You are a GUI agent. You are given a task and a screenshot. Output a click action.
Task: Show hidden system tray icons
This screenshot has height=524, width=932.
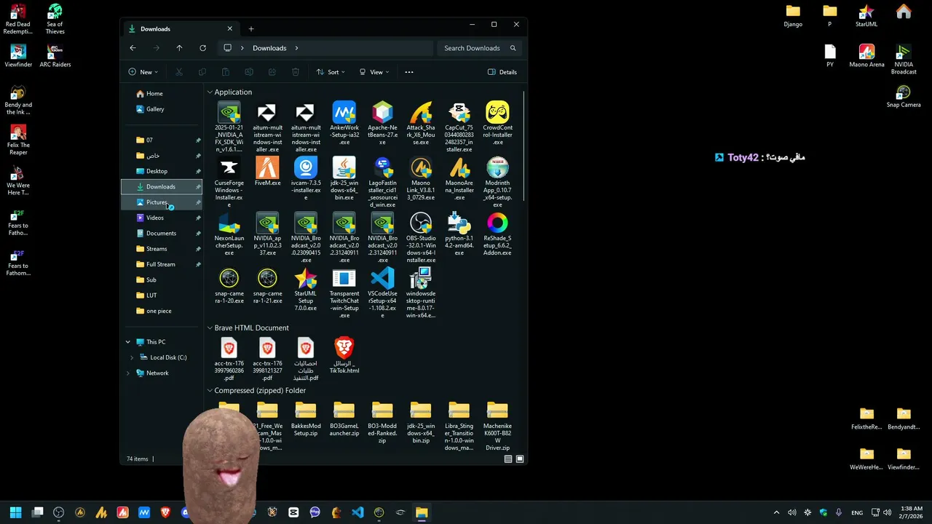point(776,512)
